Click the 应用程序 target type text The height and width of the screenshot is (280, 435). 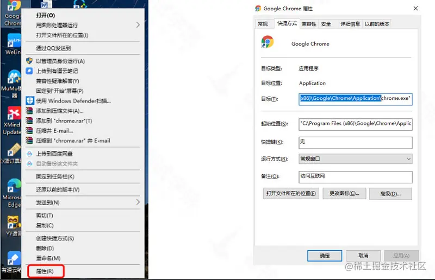pos(308,68)
